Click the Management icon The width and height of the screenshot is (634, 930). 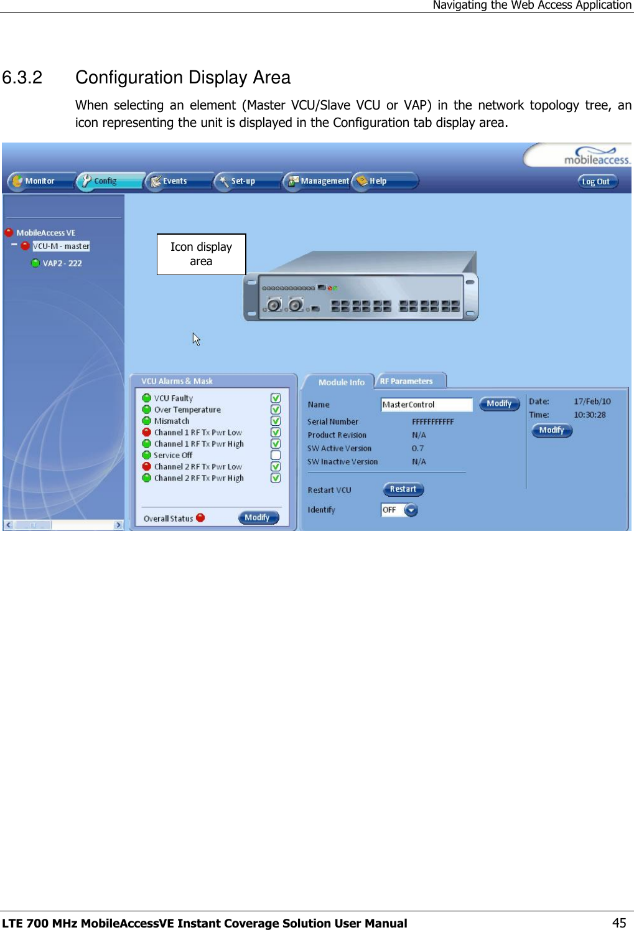coord(293,181)
